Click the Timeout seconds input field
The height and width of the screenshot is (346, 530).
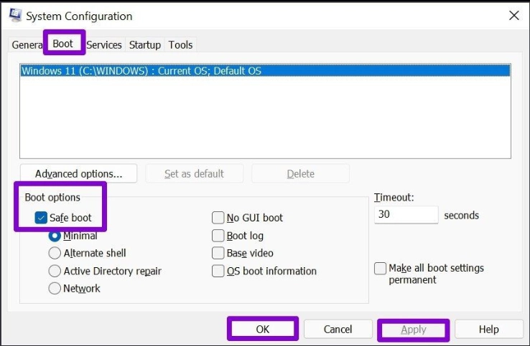coord(406,214)
